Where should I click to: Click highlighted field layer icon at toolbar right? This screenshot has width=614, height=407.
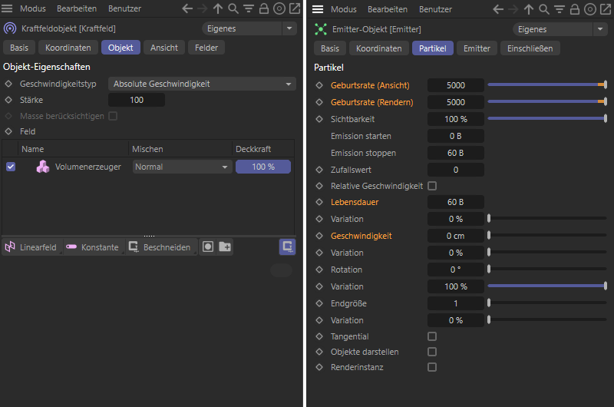click(287, 247)
